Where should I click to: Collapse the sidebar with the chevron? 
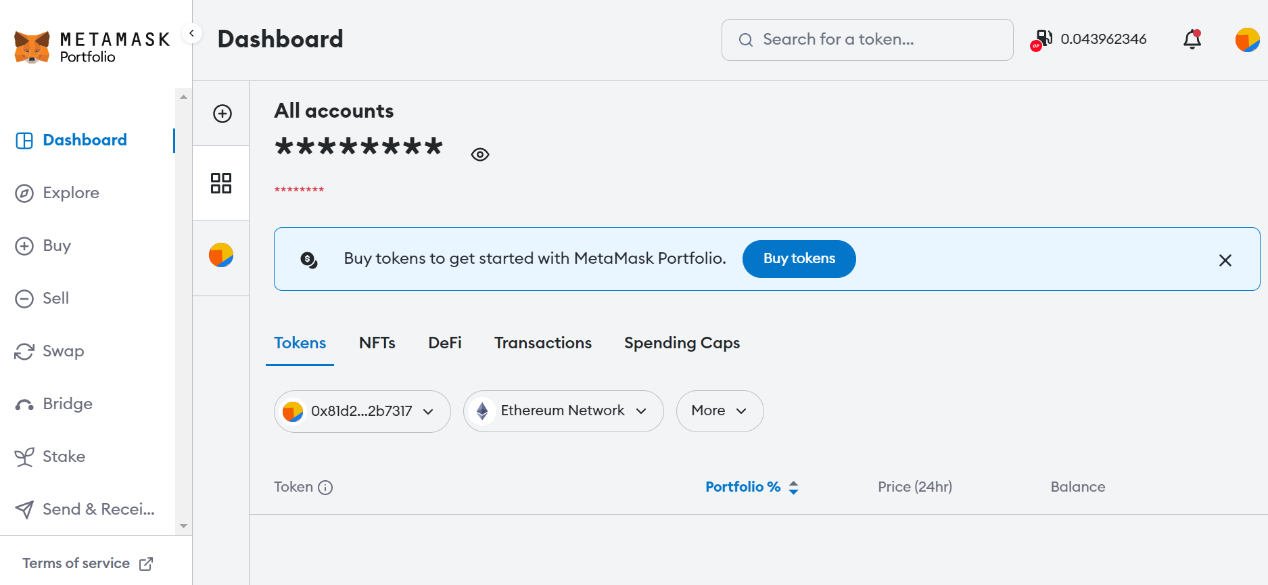[x=192, y=33]
